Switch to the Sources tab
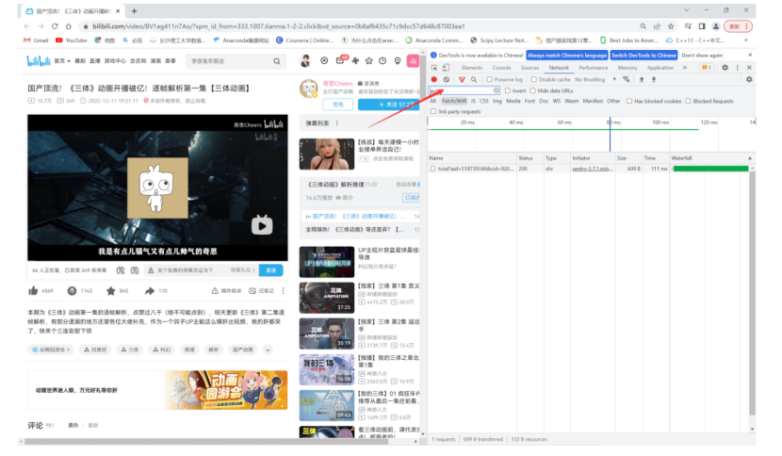 click(529, 67)
